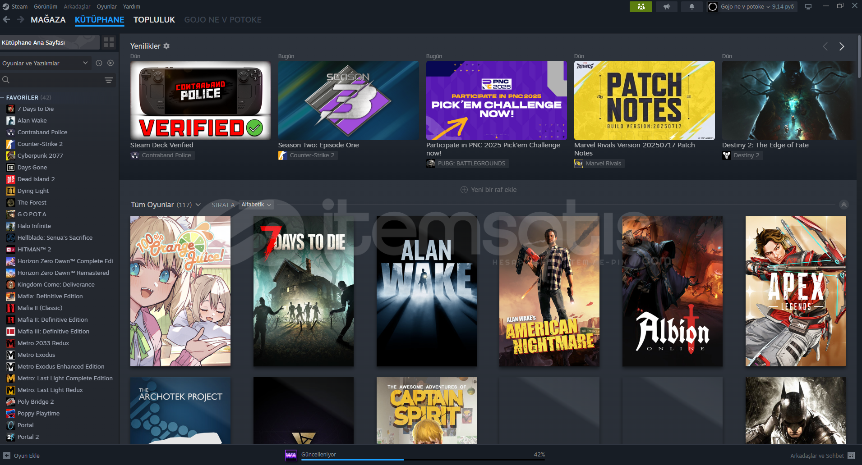
Task: Open notifications bell icon
Action: [x=691, y=7]
